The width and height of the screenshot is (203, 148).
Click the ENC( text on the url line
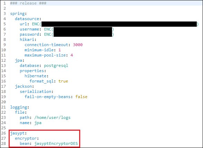click(37, 24)
